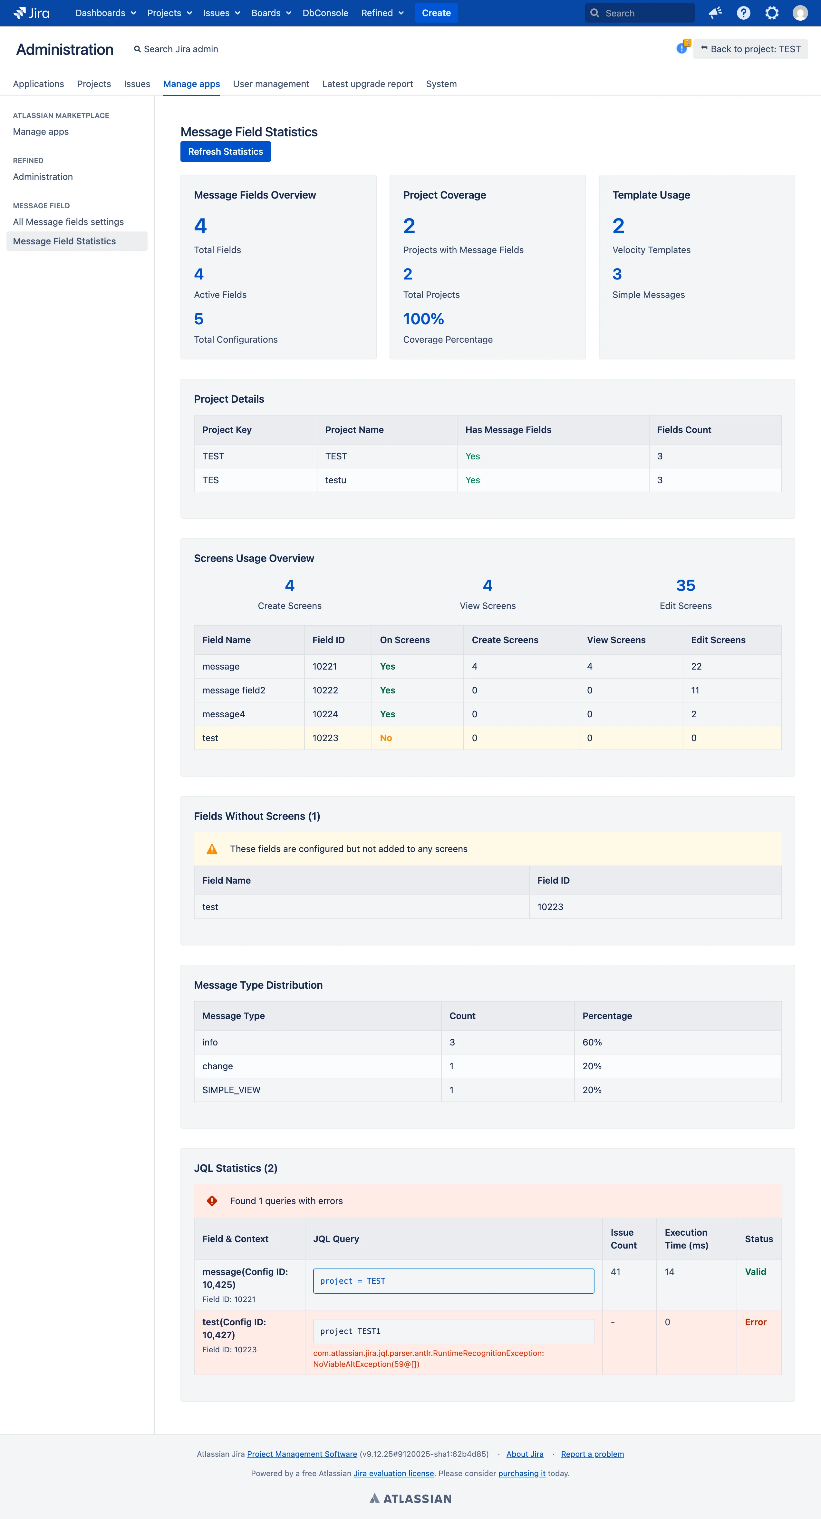Expand the Dashboards dropdown
This screenshot has height=1519, width=821.
(x=105, y=13)
